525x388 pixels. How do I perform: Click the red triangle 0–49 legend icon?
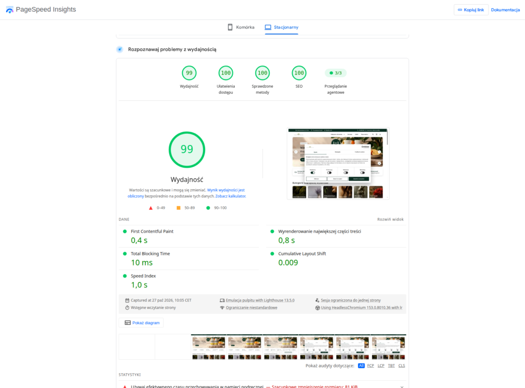pyautogui.click(x=151, y=208)
